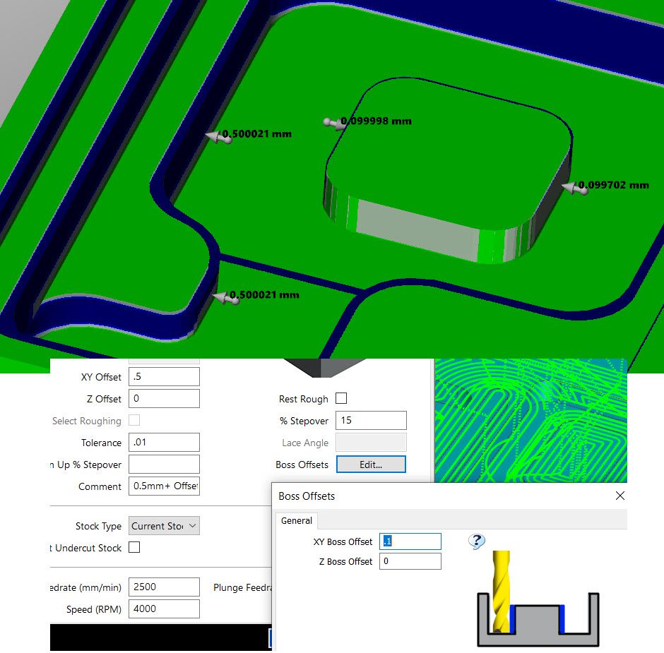The image size is (664, 653).
Task: Click the lower 0.500021 mm measurement pin
Action: click(x=225, y=297)
